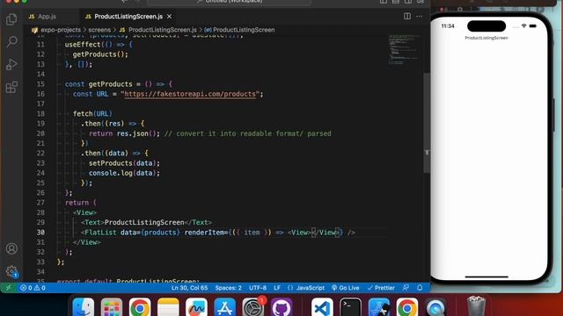Open the Manage gear menu
The height and width of the screenshot is (316, 563).
(11, 271)
